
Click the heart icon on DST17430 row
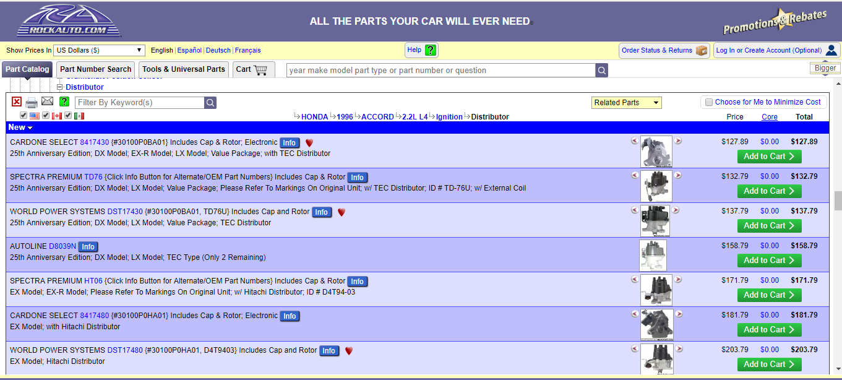point(342,212)
